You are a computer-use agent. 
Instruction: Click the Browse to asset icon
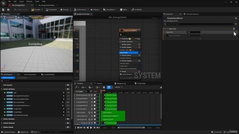tap(9, 10)
